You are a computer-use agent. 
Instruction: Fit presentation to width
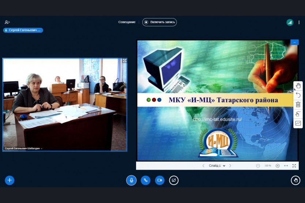click(286, 166)
